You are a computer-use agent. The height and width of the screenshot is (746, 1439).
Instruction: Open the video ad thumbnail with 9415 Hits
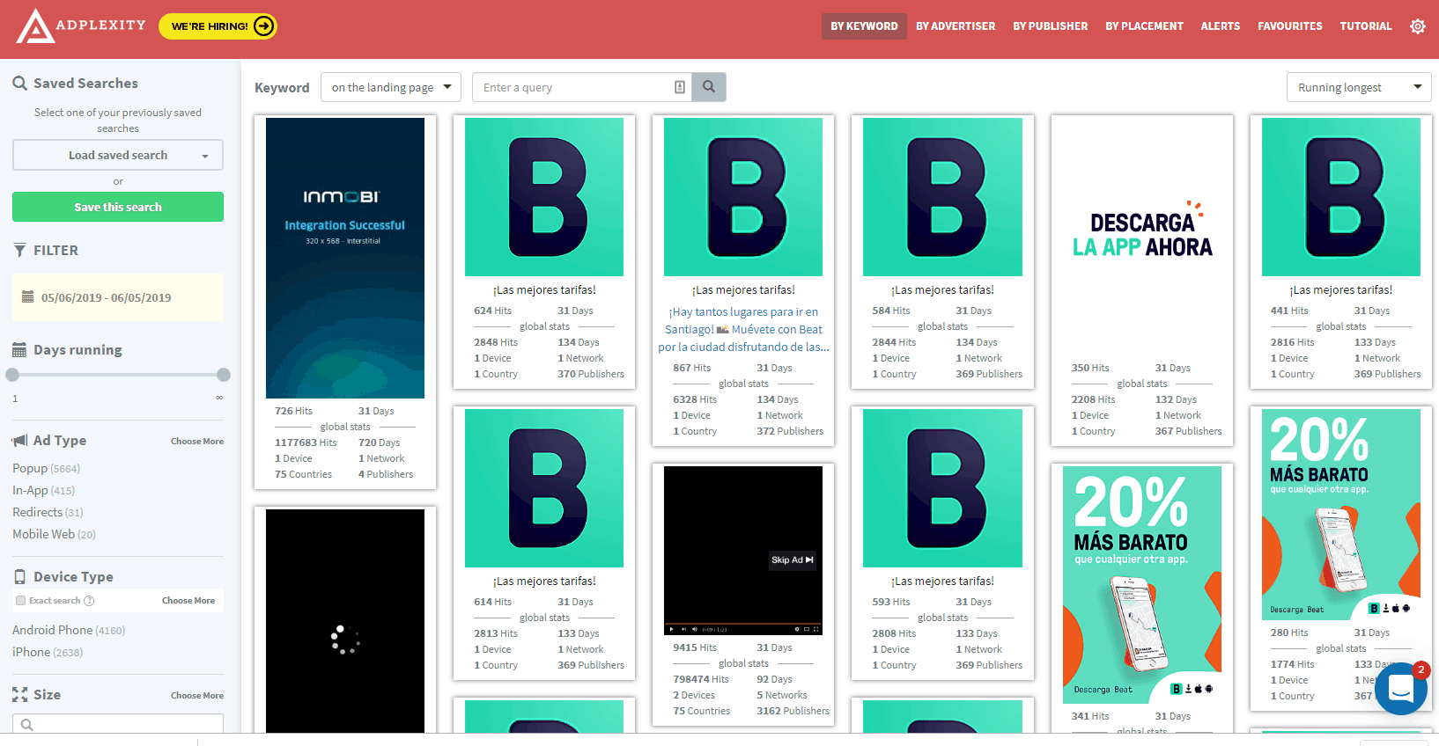click(x=743, y=550)
